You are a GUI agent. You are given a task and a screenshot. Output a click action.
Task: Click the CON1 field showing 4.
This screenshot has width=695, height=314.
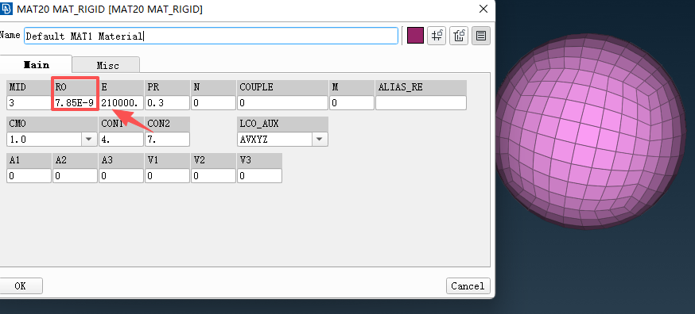click(122, 140)
